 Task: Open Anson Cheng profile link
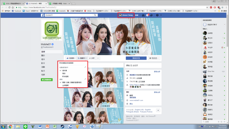click(126, 15)
